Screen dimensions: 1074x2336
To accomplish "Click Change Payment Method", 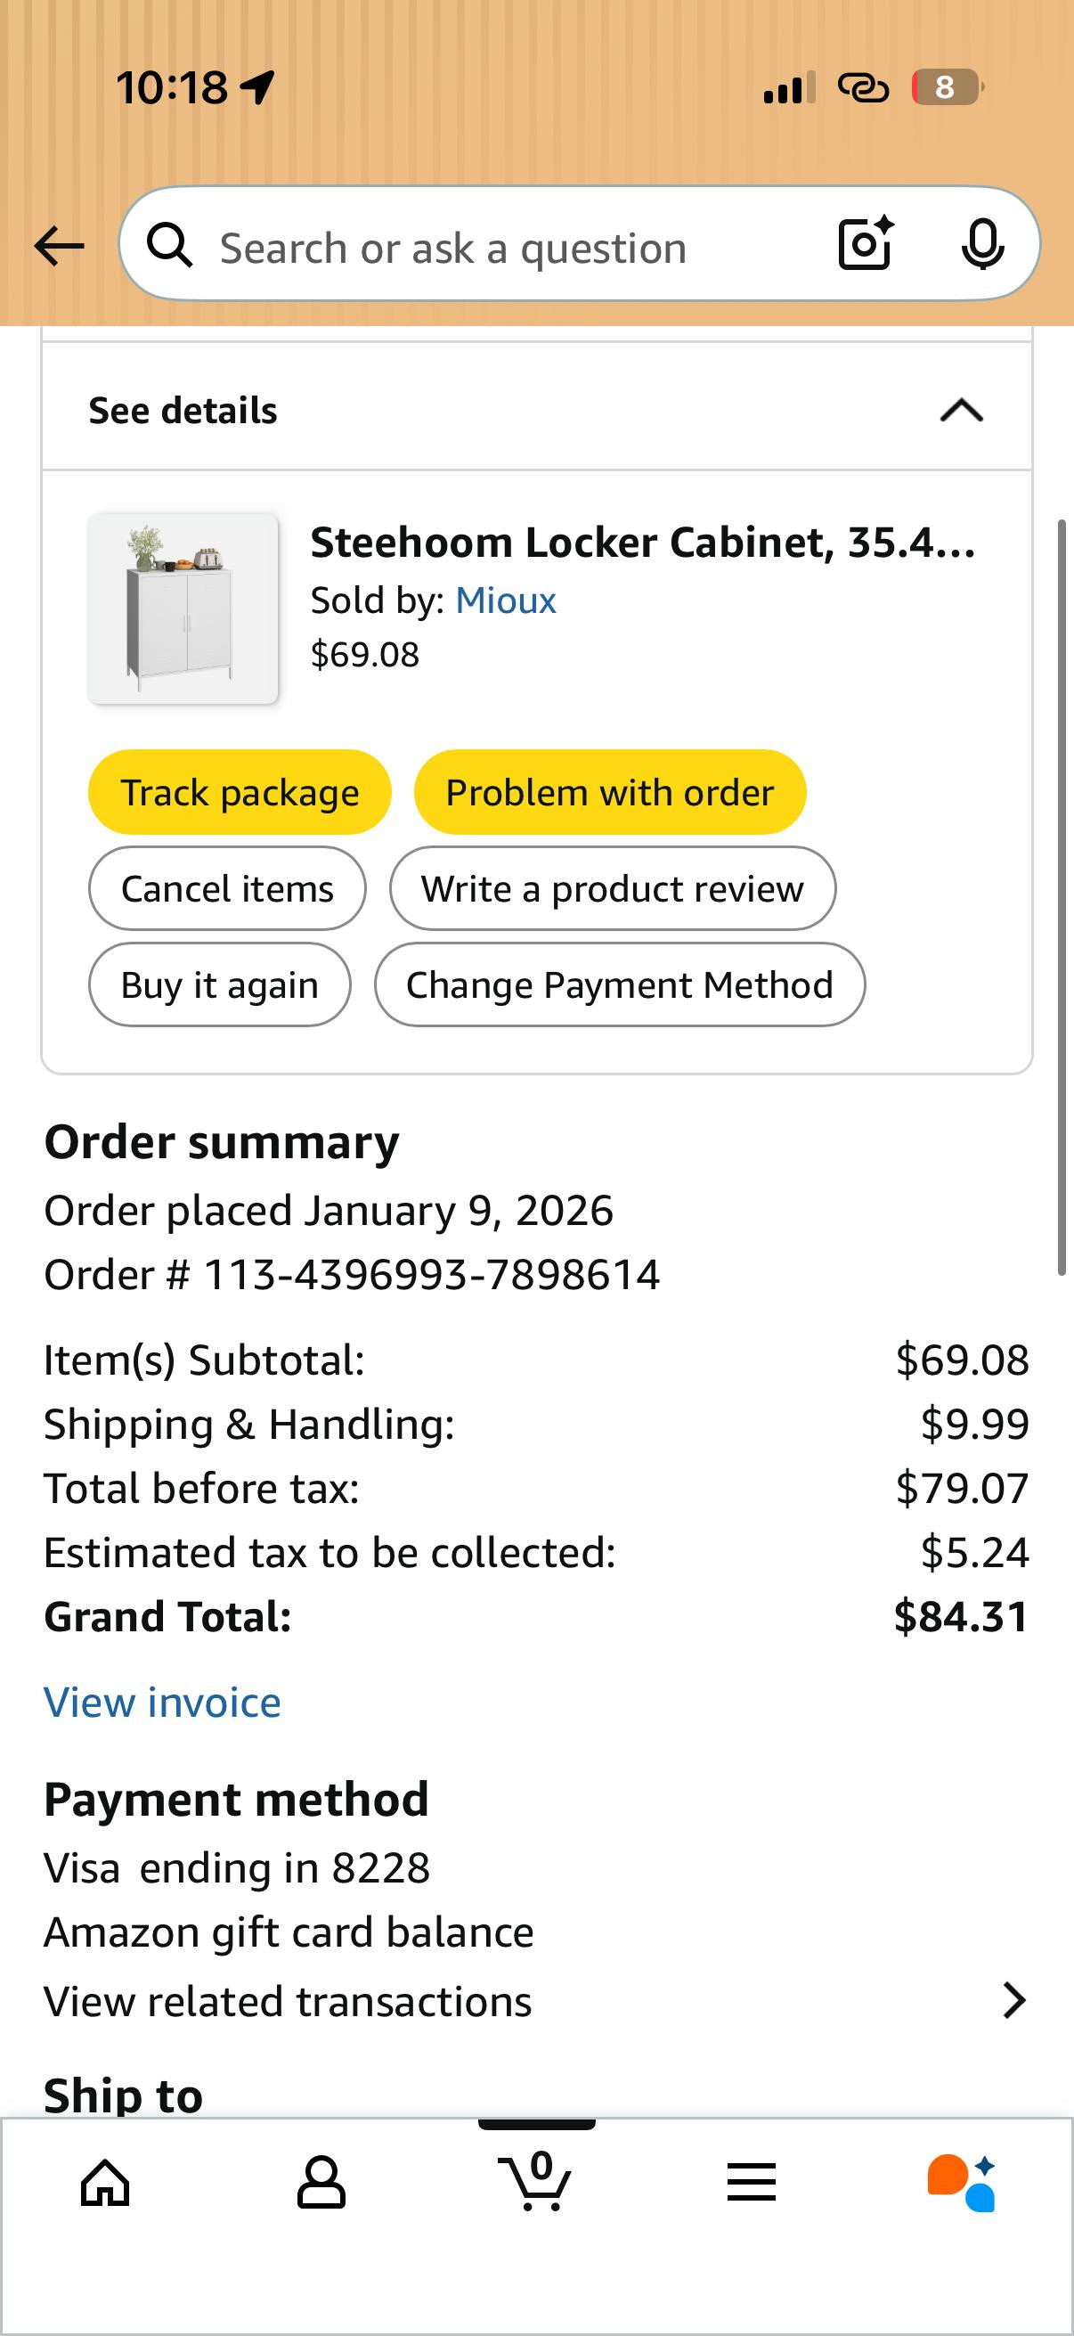I will pyautogui.click(x=619, y=984).
